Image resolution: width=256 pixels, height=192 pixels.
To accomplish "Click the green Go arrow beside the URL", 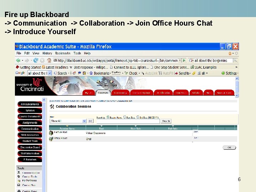I will tap(184, 60).
